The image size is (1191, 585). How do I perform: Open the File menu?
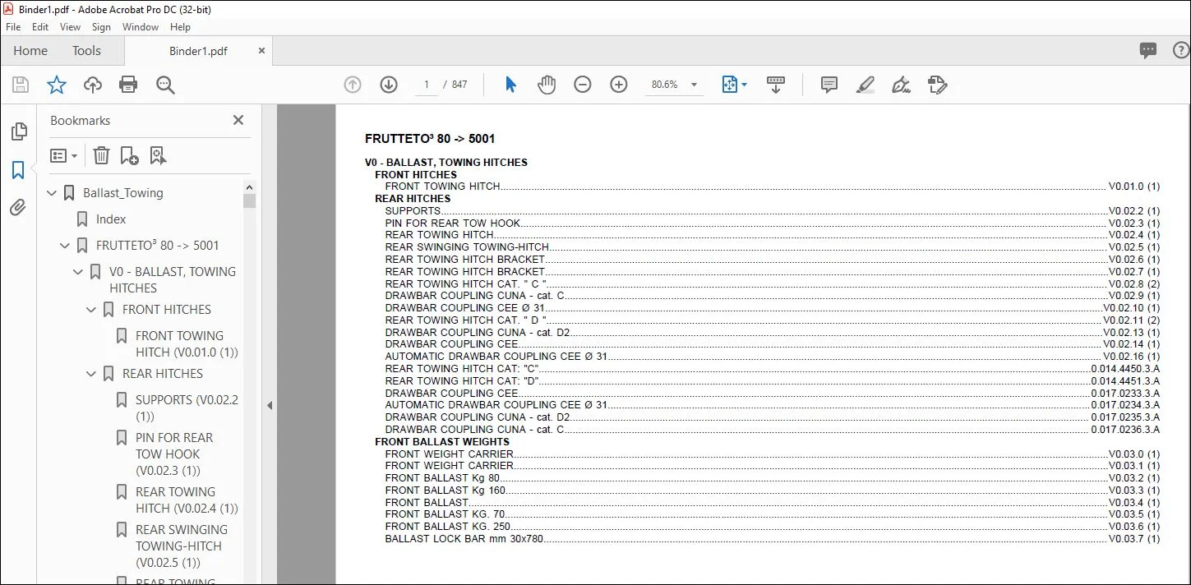tap(13, 27)
